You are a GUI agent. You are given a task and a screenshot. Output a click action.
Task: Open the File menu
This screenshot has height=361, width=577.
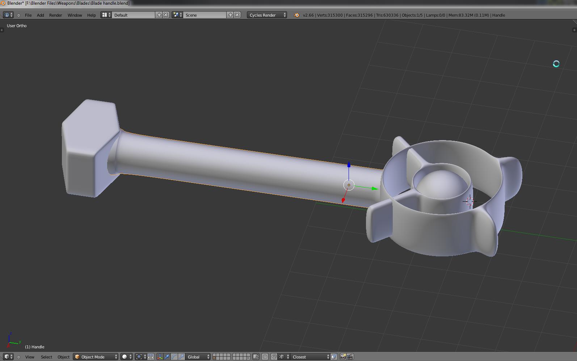pyautogui.click(x=28, y=15)
